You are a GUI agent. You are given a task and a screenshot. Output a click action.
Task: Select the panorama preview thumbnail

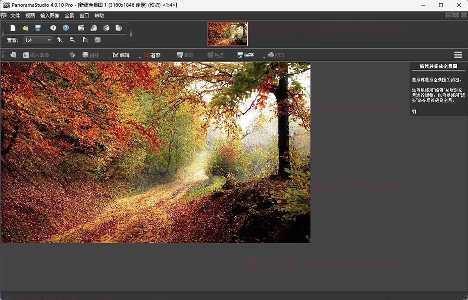(227, 34)
